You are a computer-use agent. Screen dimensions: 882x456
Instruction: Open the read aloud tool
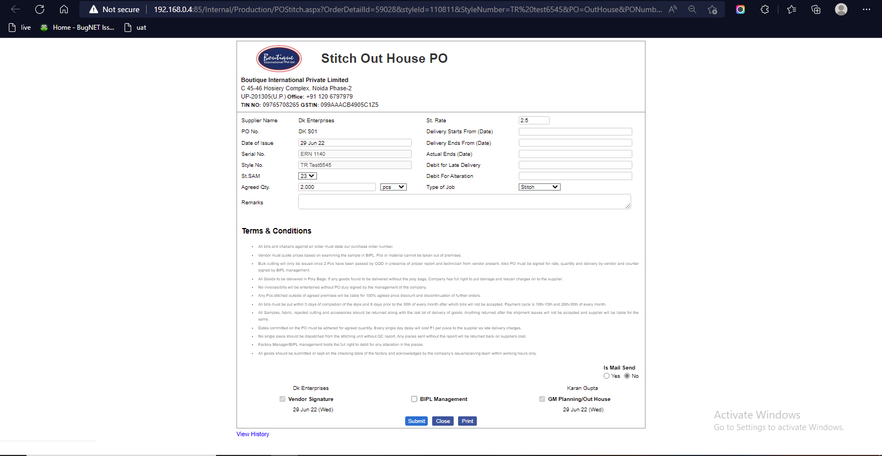(673, 9)
